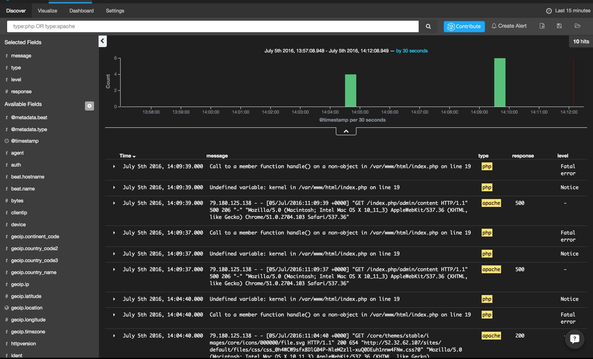This screenshot has width=593, height=359.
Task: Click the Contribute button
Action: click(x=464, y=26)
